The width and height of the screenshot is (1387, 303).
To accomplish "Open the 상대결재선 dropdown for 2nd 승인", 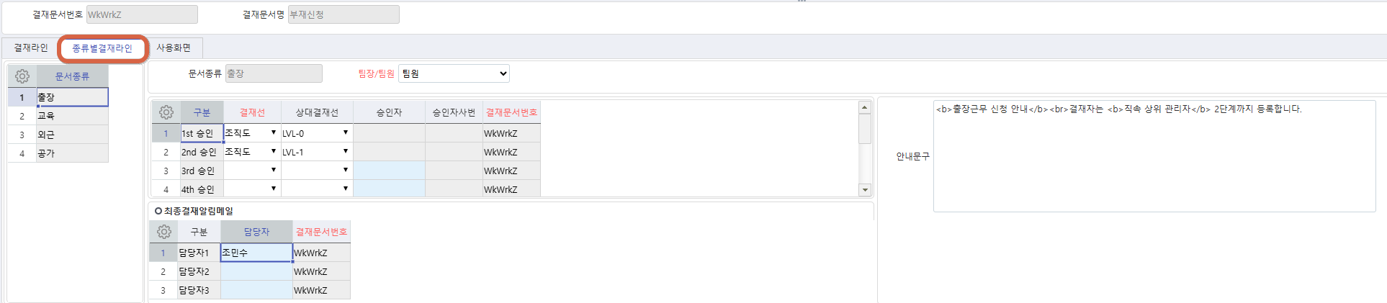I will click(345, 152).
